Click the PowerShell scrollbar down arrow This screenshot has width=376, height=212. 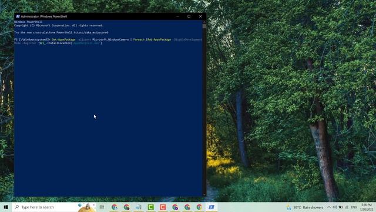[204, 194]
